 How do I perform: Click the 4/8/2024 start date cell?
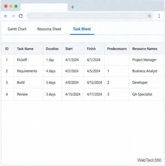pyautogui.click(x=73, y=82)
